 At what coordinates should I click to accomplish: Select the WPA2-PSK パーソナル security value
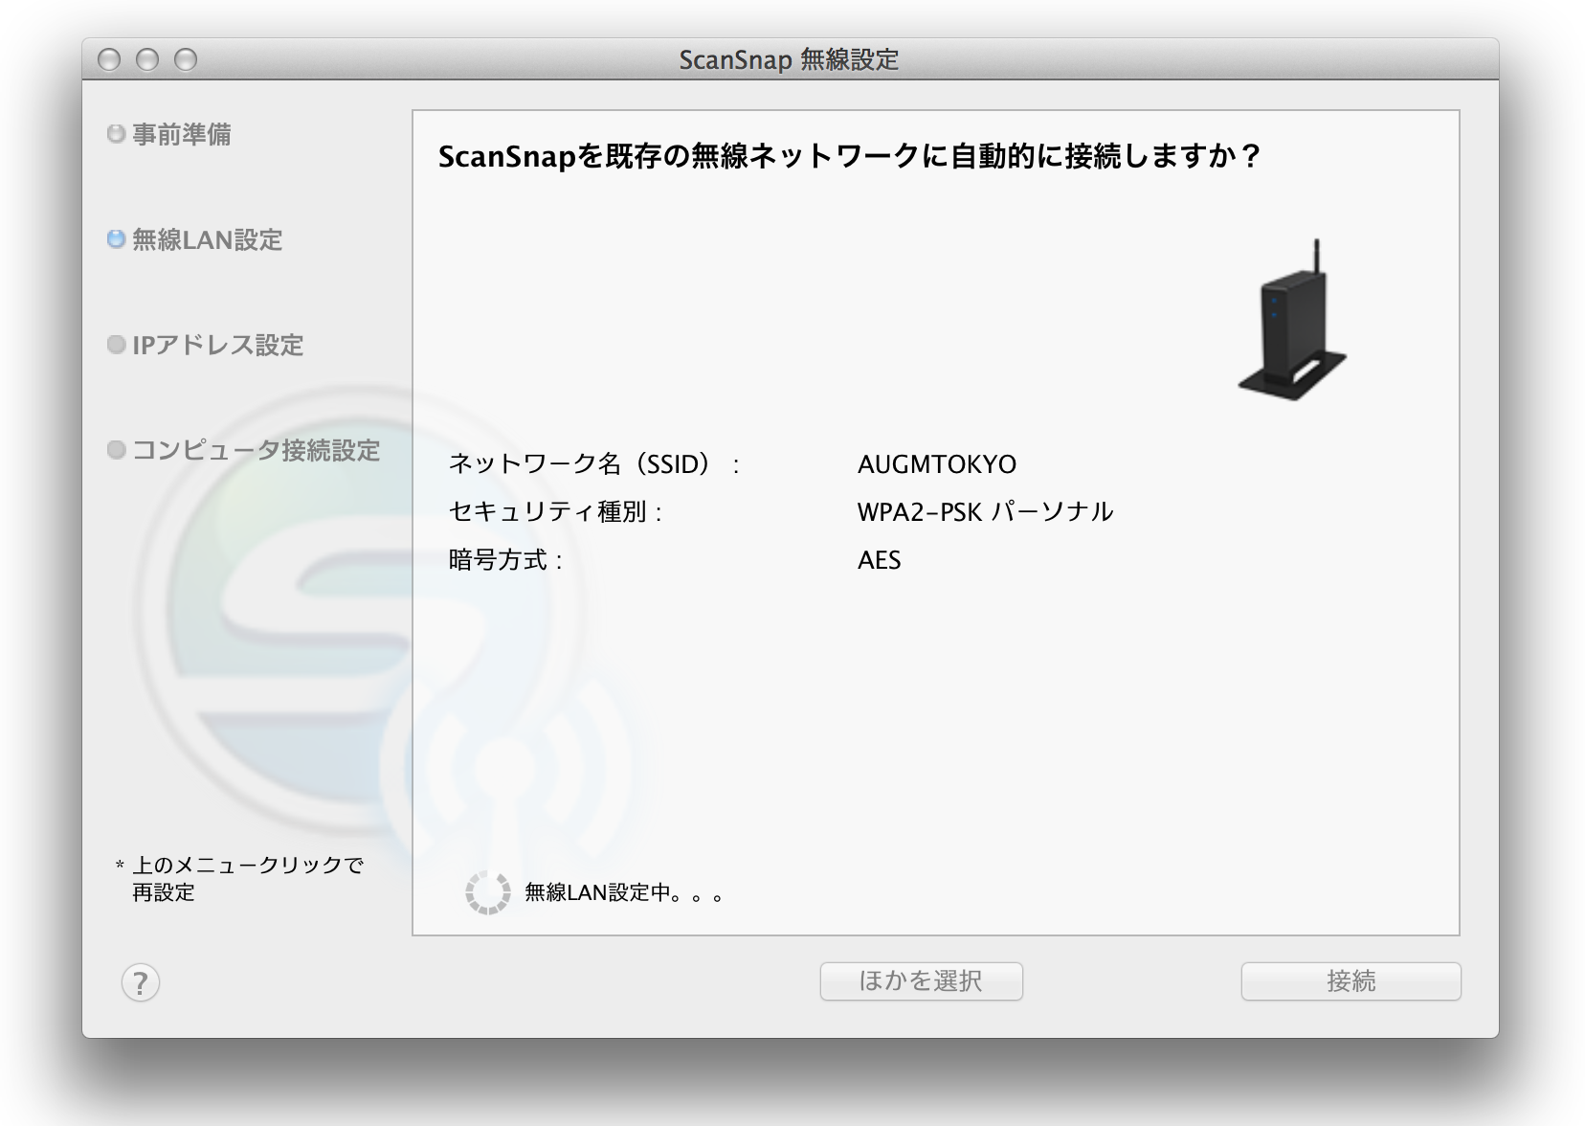986,512
